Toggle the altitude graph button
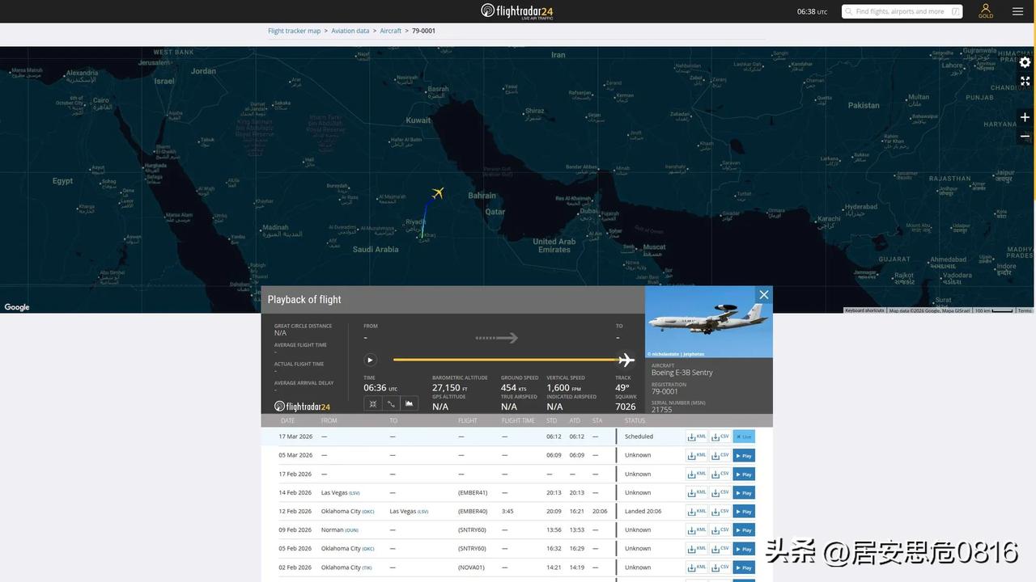 click(x=409, y=403)
